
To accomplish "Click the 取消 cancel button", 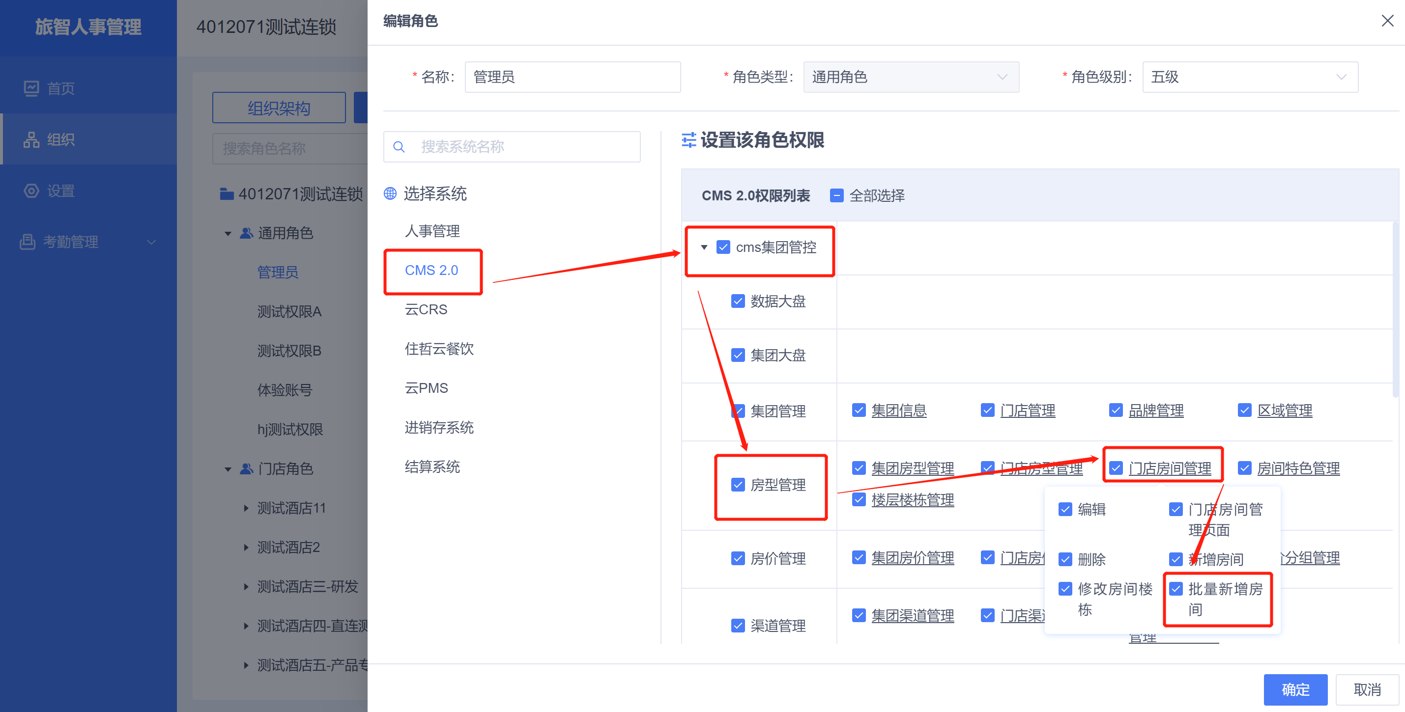I will pos(1367,689).
